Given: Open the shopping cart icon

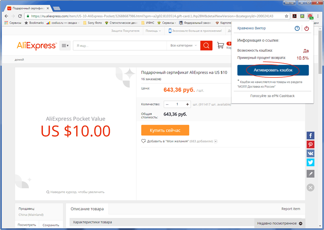Looking at the screenshot, I should coord(221,46).
